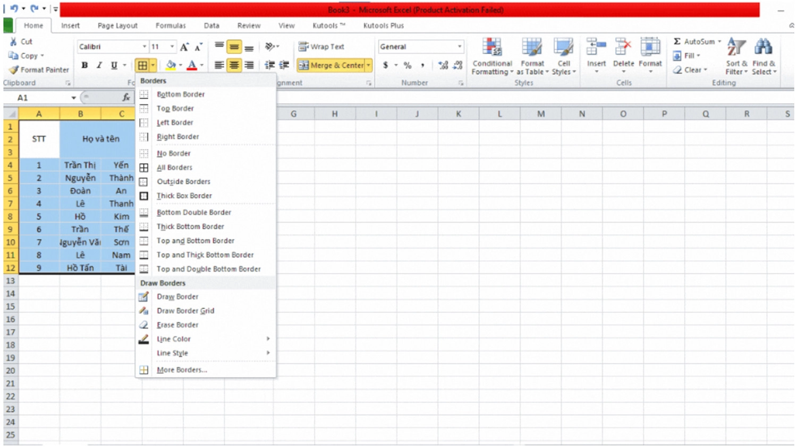The image size is (797, 447).
Task: Switch to the Data tab
Action: pos(211,25)
